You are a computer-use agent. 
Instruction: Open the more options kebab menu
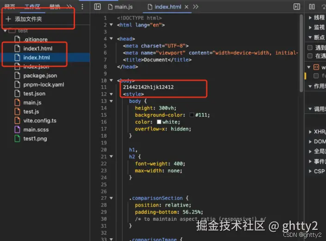pos(82,7)
